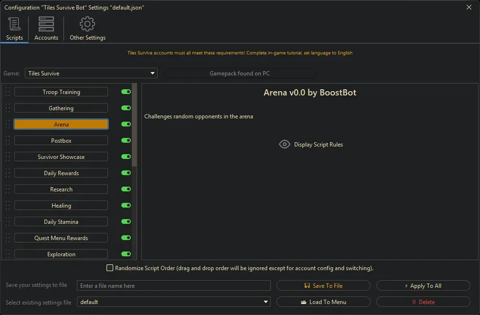Enable the Randomize Script Order checkbox
Image resolution: width=480 pixels, height=315 pixels.
tap(110, 268)
